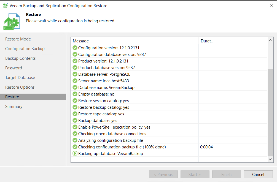Click the check icon beside Restore session catalog
277x182 pixels.
[75, 100]
